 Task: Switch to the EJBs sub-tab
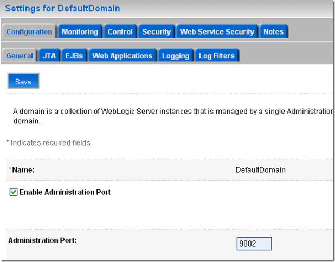(74, 56)
